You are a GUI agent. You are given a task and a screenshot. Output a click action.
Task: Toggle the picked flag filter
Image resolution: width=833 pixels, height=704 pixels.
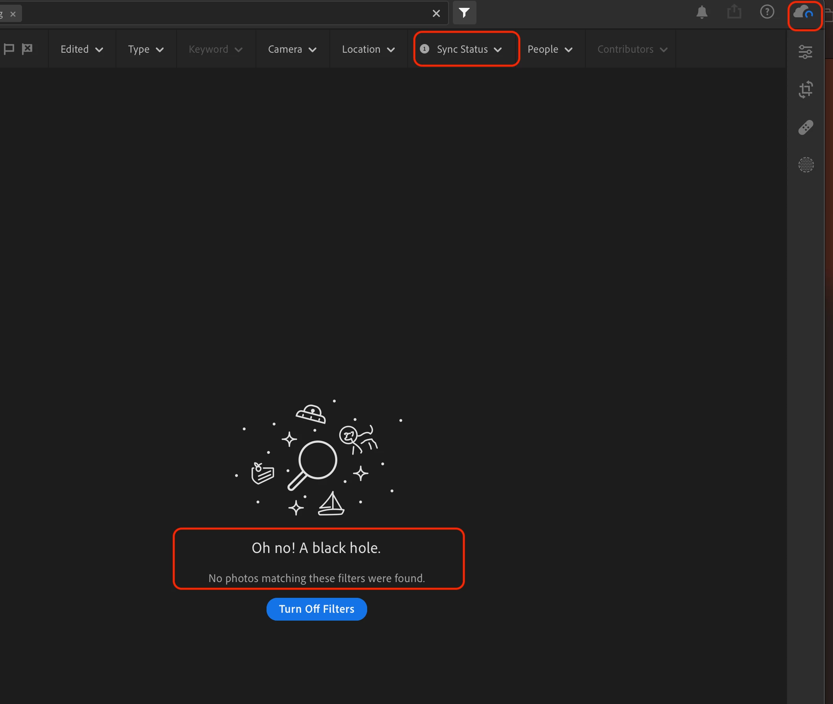click(x=9, y=49)
